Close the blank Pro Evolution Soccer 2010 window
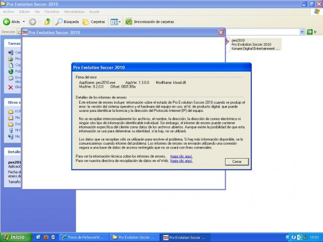 [x=221, y=32]
